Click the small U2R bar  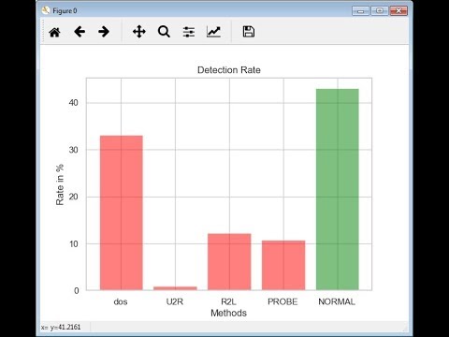click(x=175, y=288)
